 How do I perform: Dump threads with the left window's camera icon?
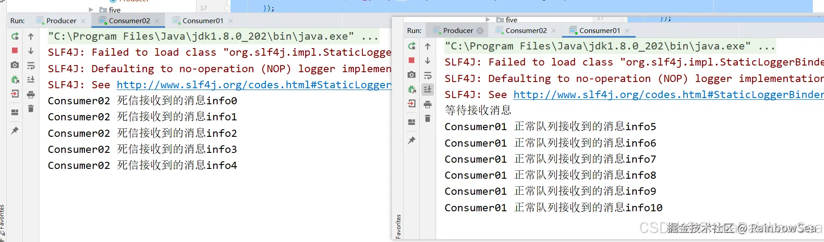tap(15, 65)
